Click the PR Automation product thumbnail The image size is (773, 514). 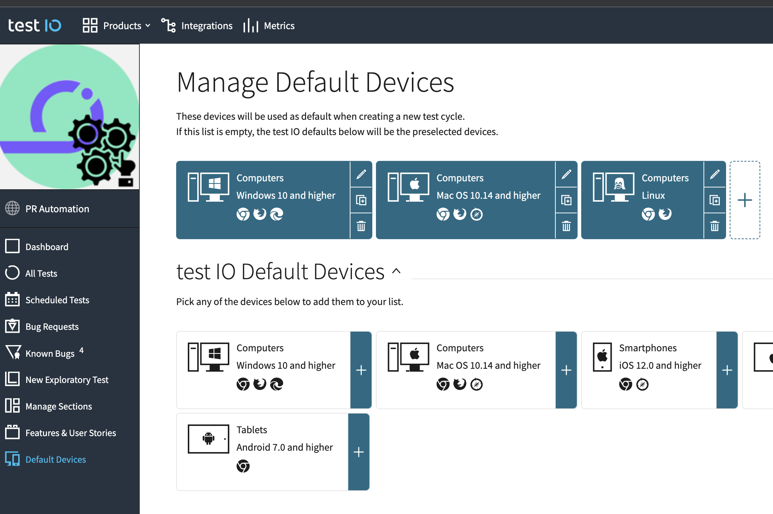pyautogui.click(x=70, y=116)
